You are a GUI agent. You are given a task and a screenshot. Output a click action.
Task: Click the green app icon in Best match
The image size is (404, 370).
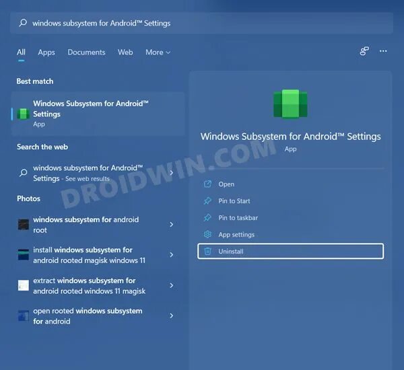(23, 114)
